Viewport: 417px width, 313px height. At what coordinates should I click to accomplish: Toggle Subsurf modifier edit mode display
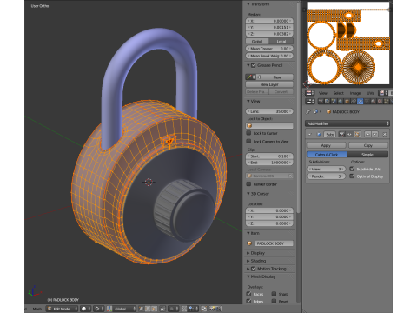click(357, 134)
